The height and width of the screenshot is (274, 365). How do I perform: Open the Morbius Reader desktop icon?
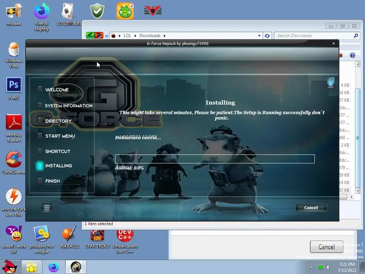pos(14,128)
